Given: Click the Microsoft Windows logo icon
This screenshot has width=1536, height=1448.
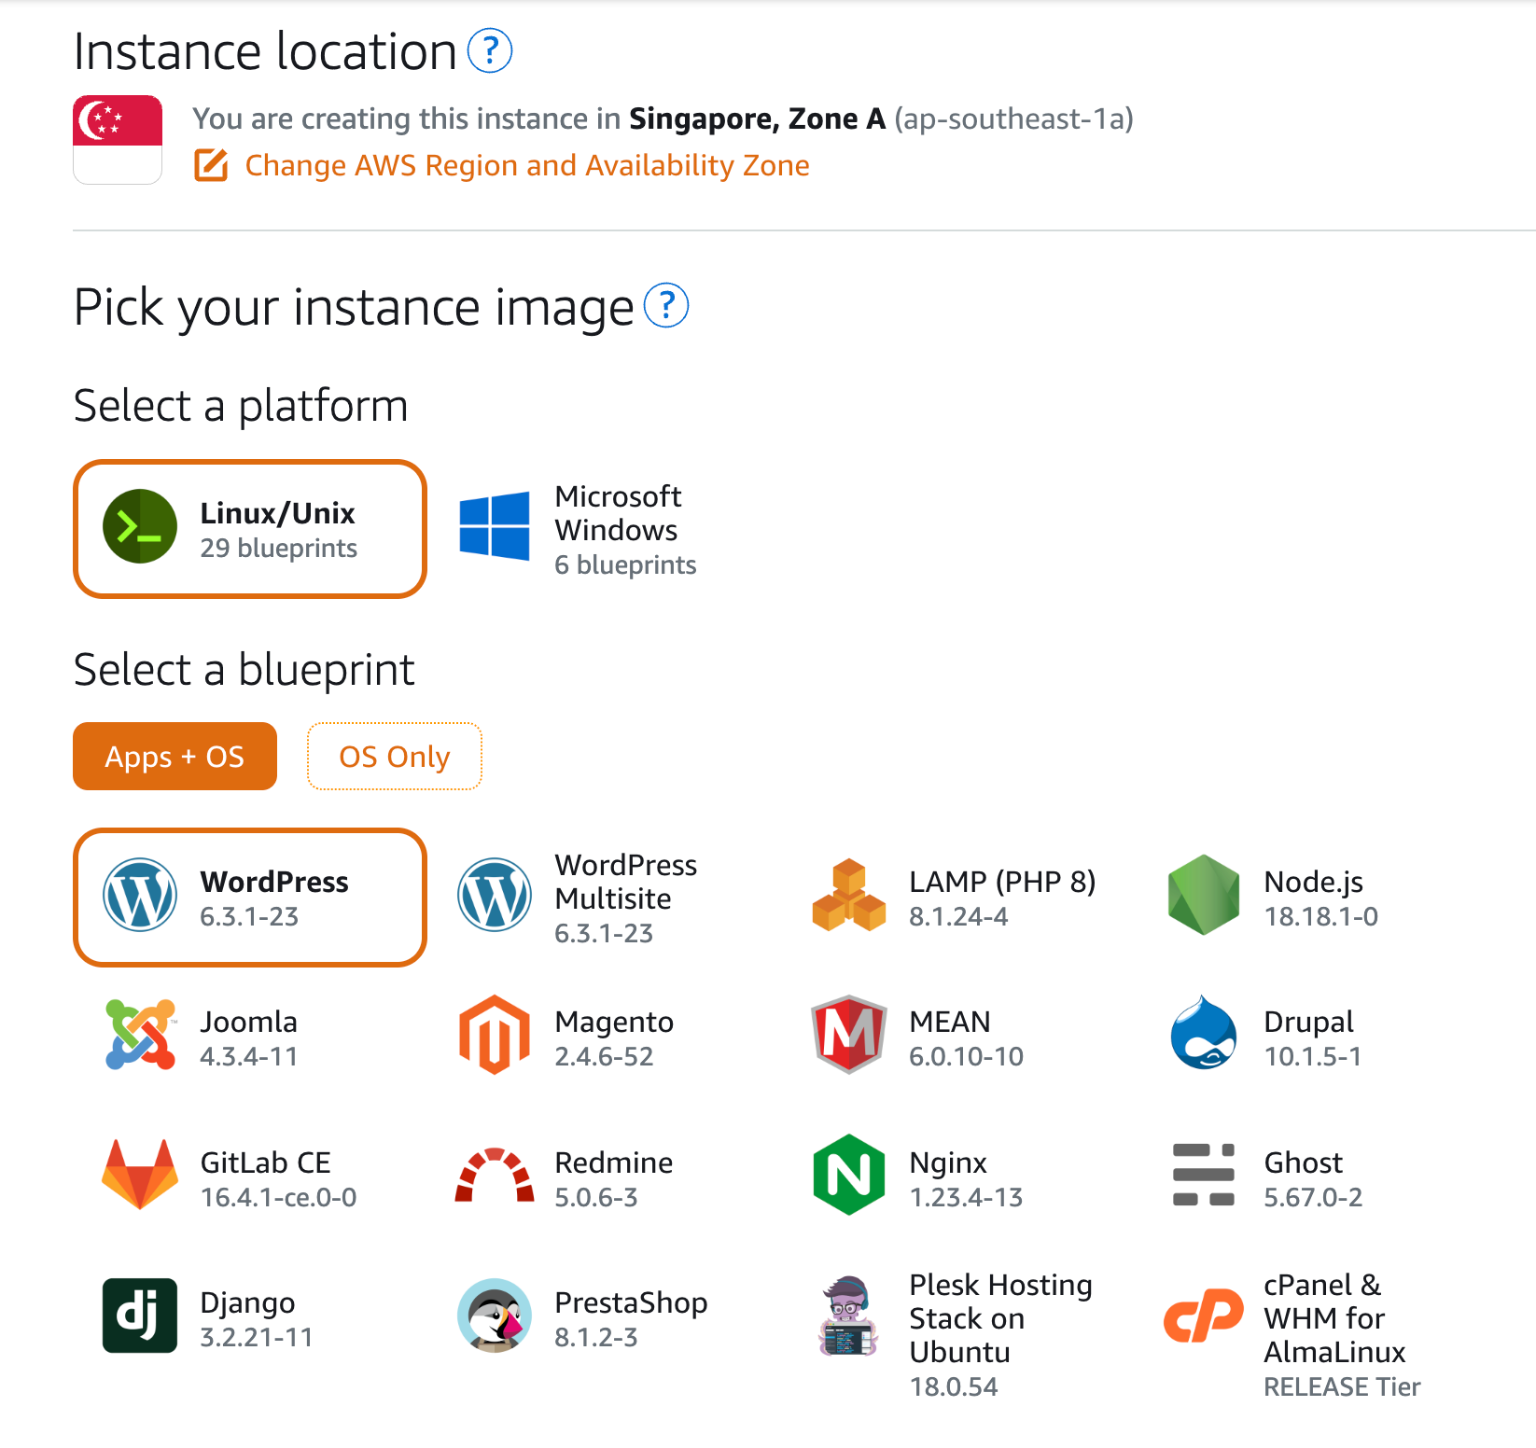Looking at the screenshot, I should 495,526.
